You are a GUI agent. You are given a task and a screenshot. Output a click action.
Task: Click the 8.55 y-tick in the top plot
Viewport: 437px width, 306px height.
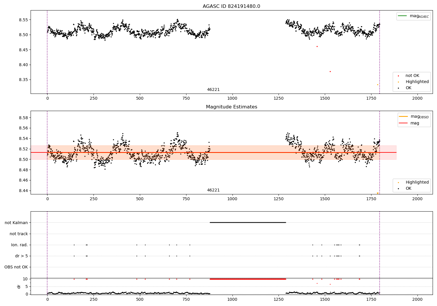tap(23, 20)
